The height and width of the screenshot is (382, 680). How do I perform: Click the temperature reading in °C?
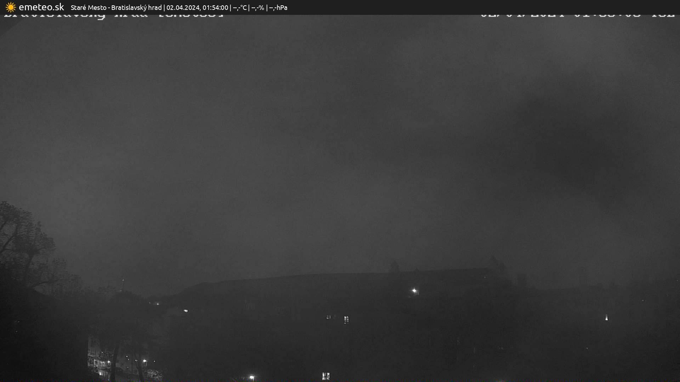tap(239, 7)
